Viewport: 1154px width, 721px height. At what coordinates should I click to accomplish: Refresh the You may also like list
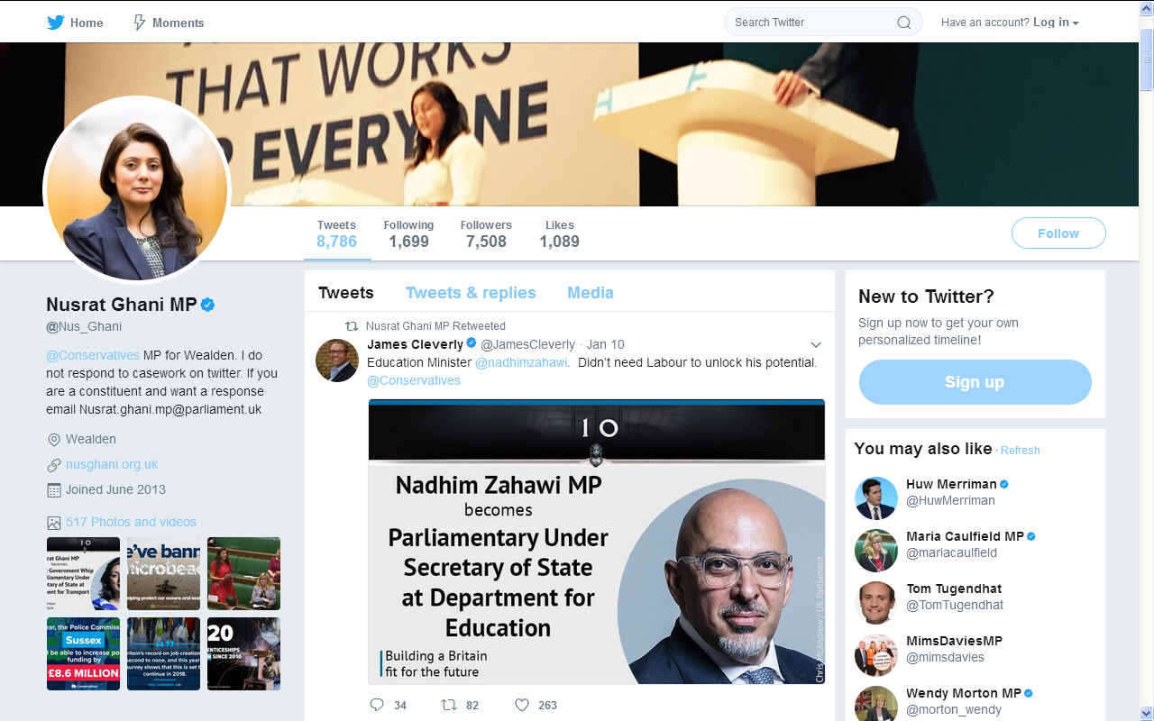(1020, 451)
